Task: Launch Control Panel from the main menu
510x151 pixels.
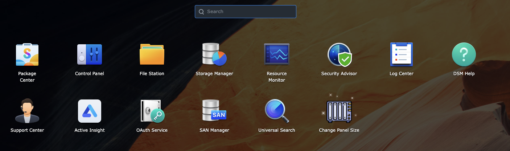Action: tap(90, 54)
